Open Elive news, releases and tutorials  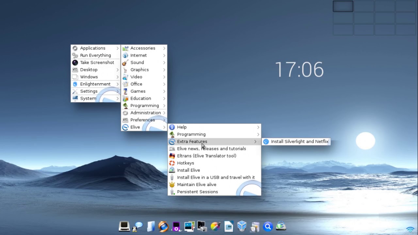click(x=214, y=149)
